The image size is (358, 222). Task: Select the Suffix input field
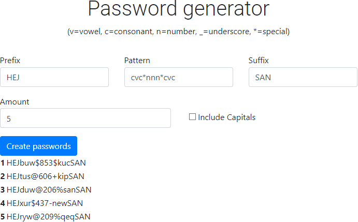coord(303,77)
